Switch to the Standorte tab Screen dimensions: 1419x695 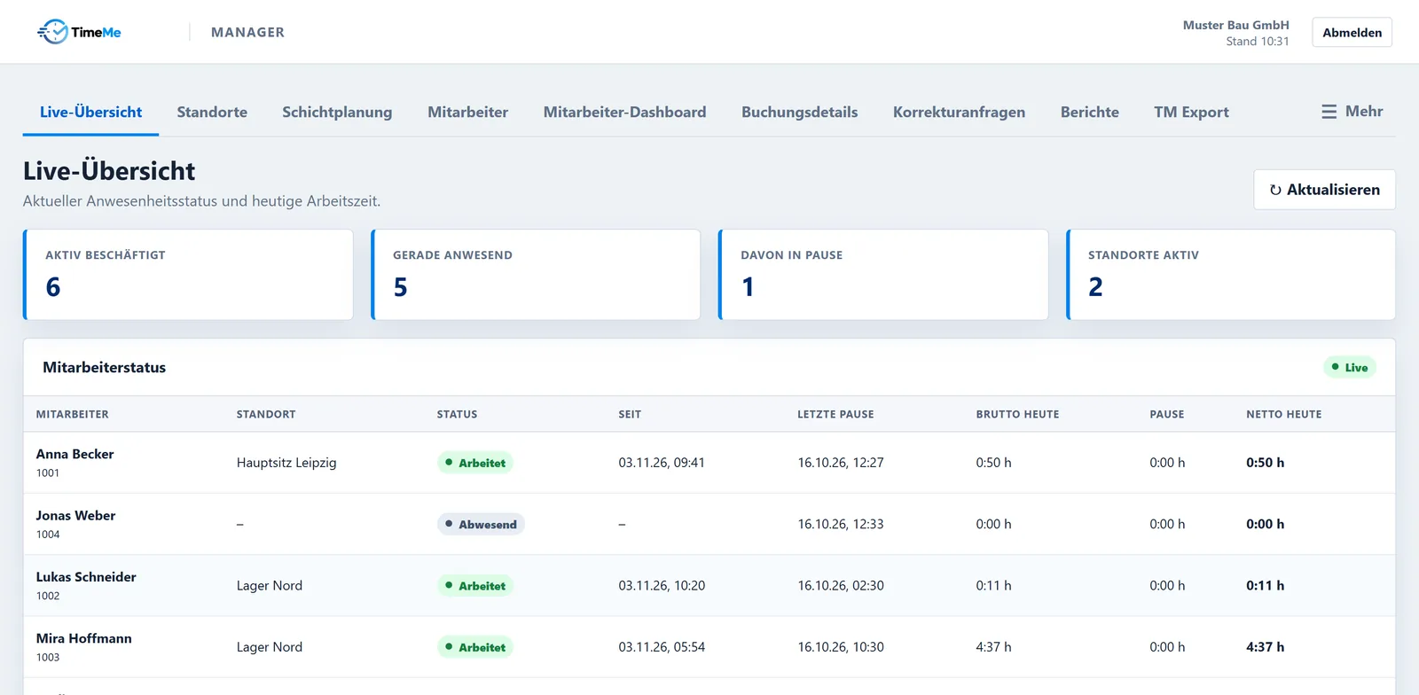(212, 113)
